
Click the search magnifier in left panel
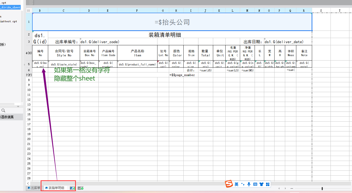pyautogui.click(x=3, y=110)
